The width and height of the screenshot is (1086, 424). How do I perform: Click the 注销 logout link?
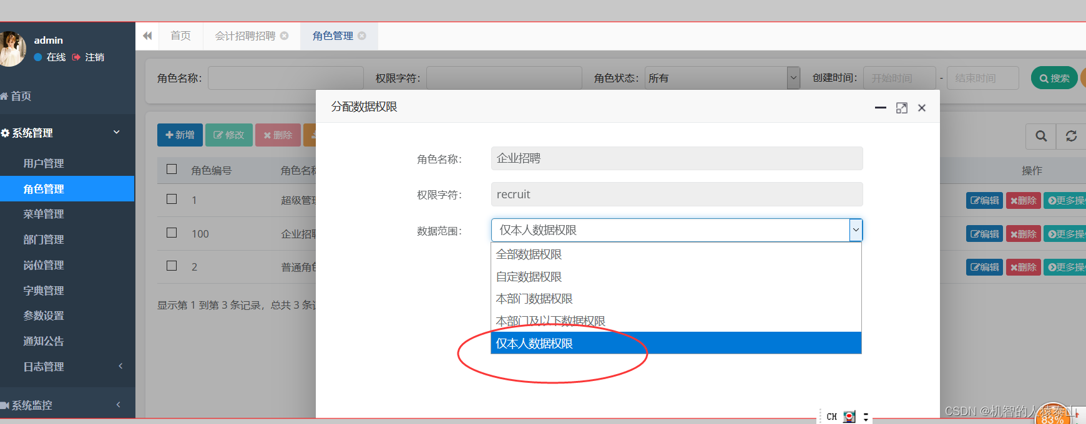click(x=89, y=57)
